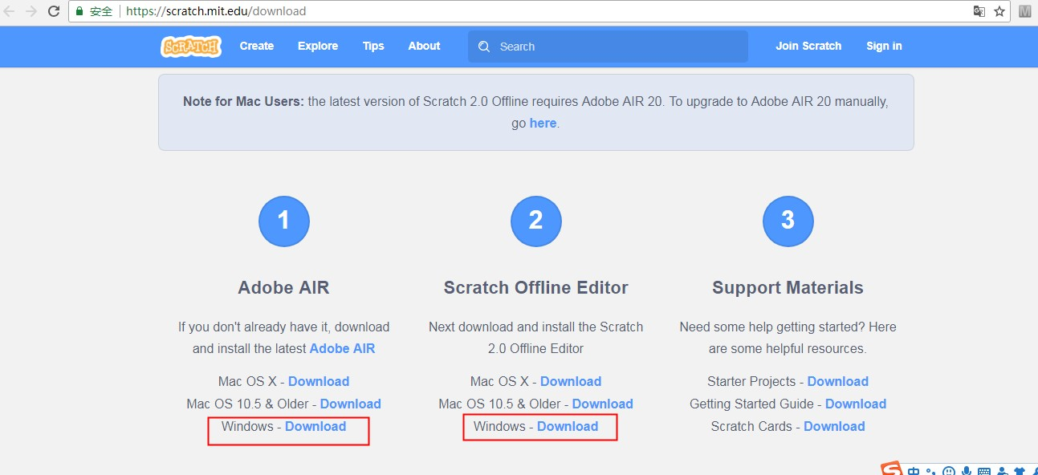Click the secure padlock icon in address bar
Image resolution: width=1038 pixels, height=475 pixels.
coord(79,12)
